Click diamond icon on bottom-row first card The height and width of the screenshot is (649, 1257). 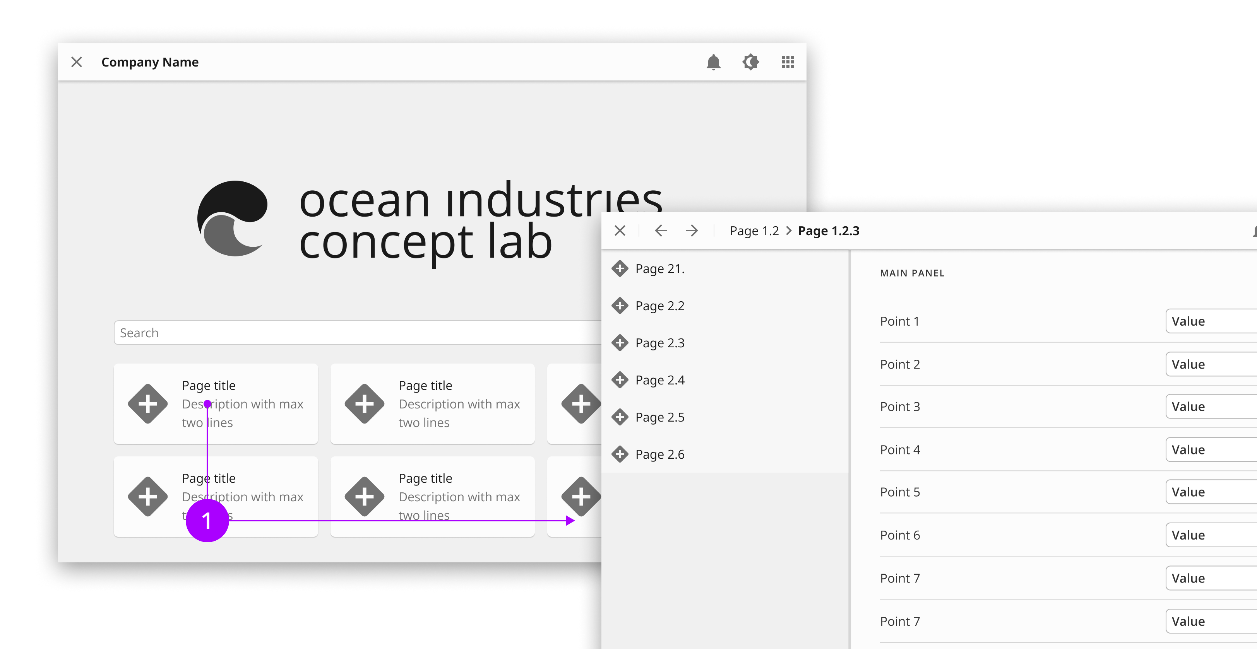147,496
